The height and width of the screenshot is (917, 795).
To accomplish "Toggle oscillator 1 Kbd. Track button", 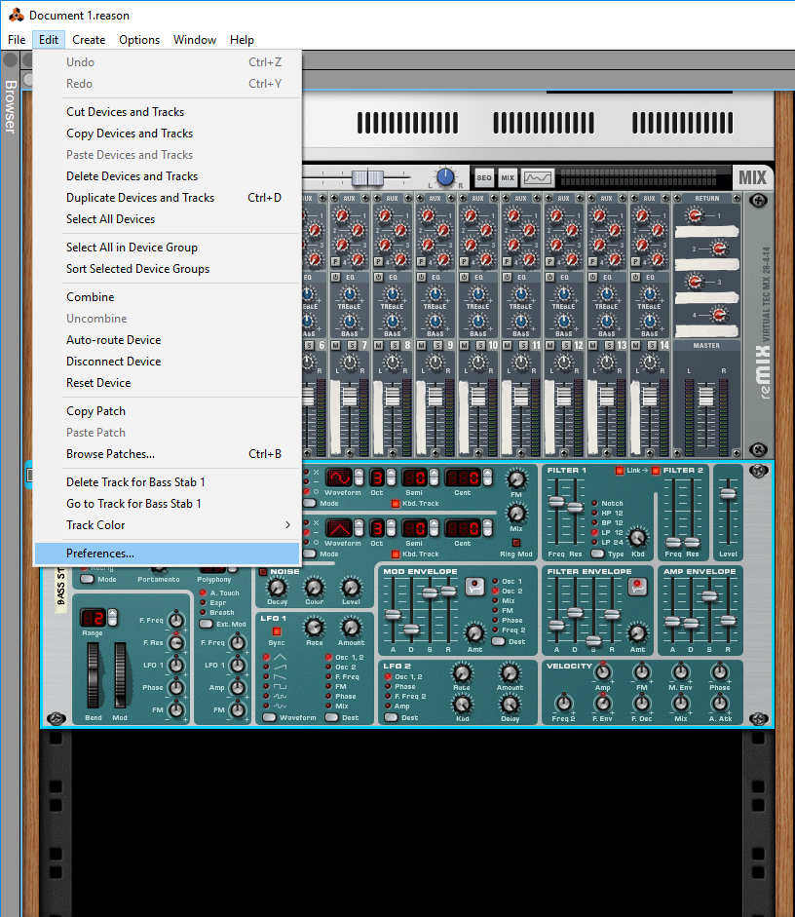I will (x=396, y=504).
